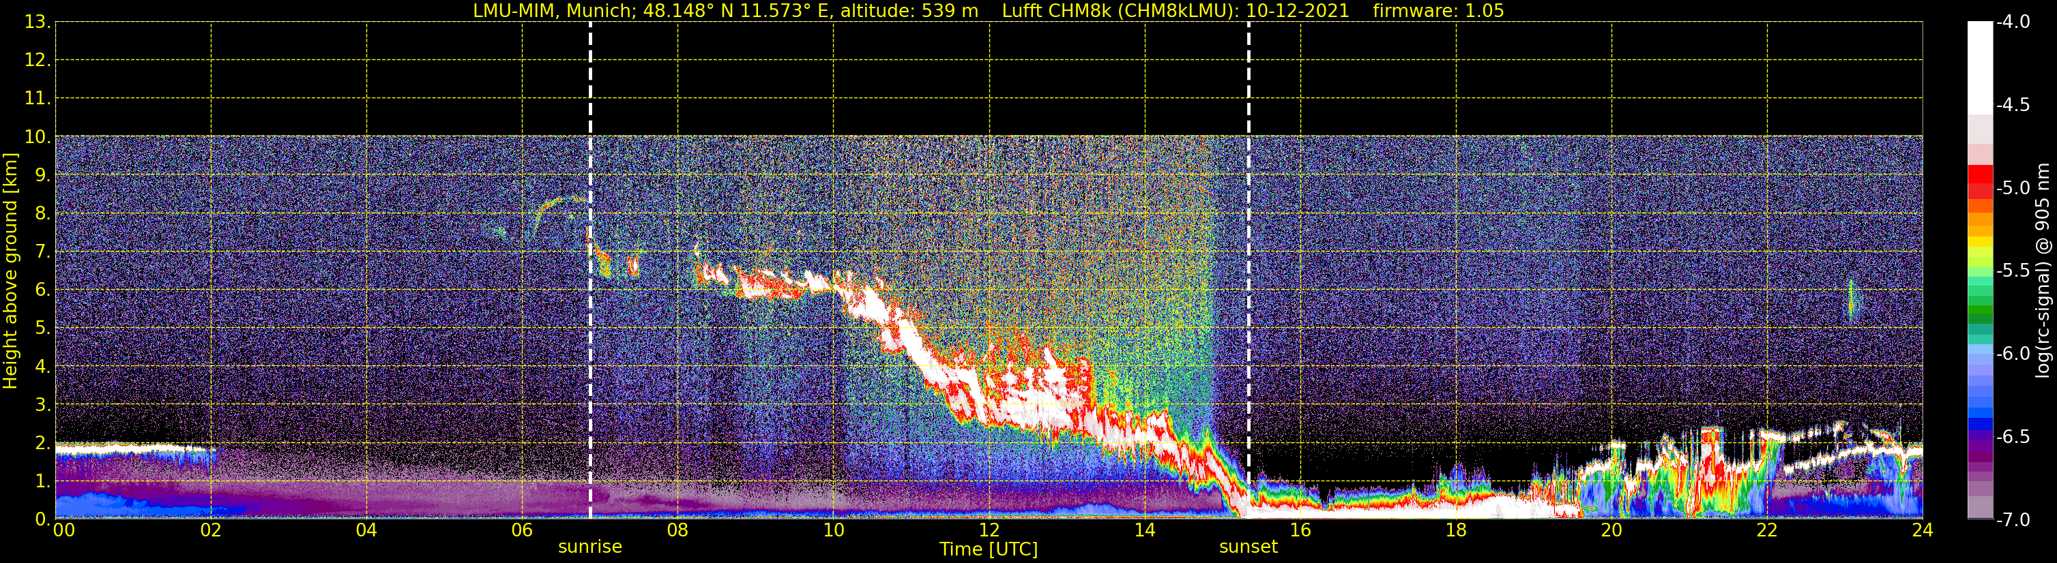Click the 'firmware: 1.05' text

point(1438,11)
